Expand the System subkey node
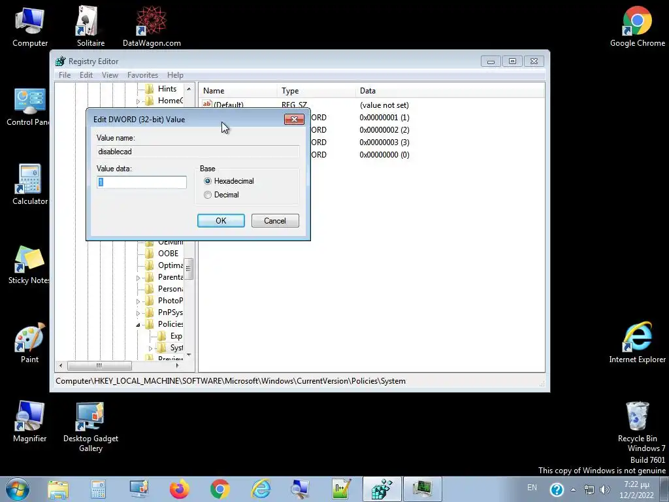Image resolution: width=669 pixels, height=502 pixels. [150, 348]
